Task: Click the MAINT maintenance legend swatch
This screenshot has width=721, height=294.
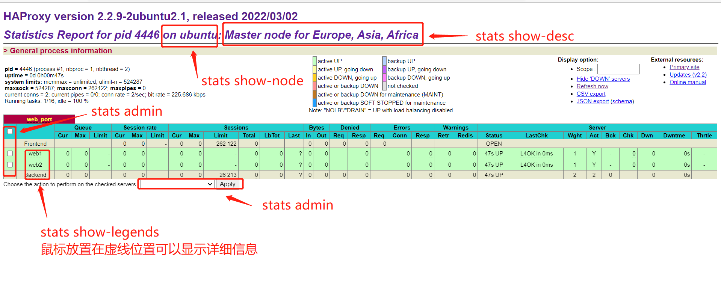Action: click(314, 94)
